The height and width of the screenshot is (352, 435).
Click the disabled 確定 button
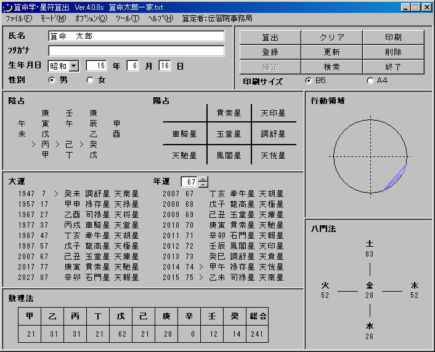pos(270,67)
